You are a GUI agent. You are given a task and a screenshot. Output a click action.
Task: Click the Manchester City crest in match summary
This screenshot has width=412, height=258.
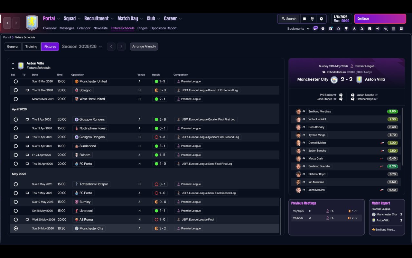pos(334,80)
